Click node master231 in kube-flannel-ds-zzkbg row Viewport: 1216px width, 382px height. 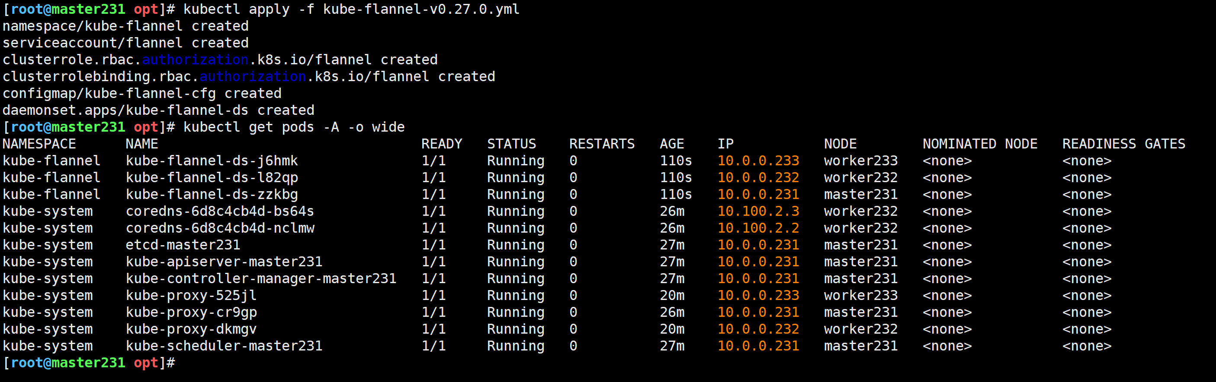(860, 195)
